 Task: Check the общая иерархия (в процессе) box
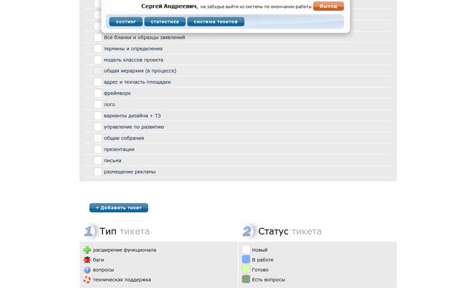(98, 71)
